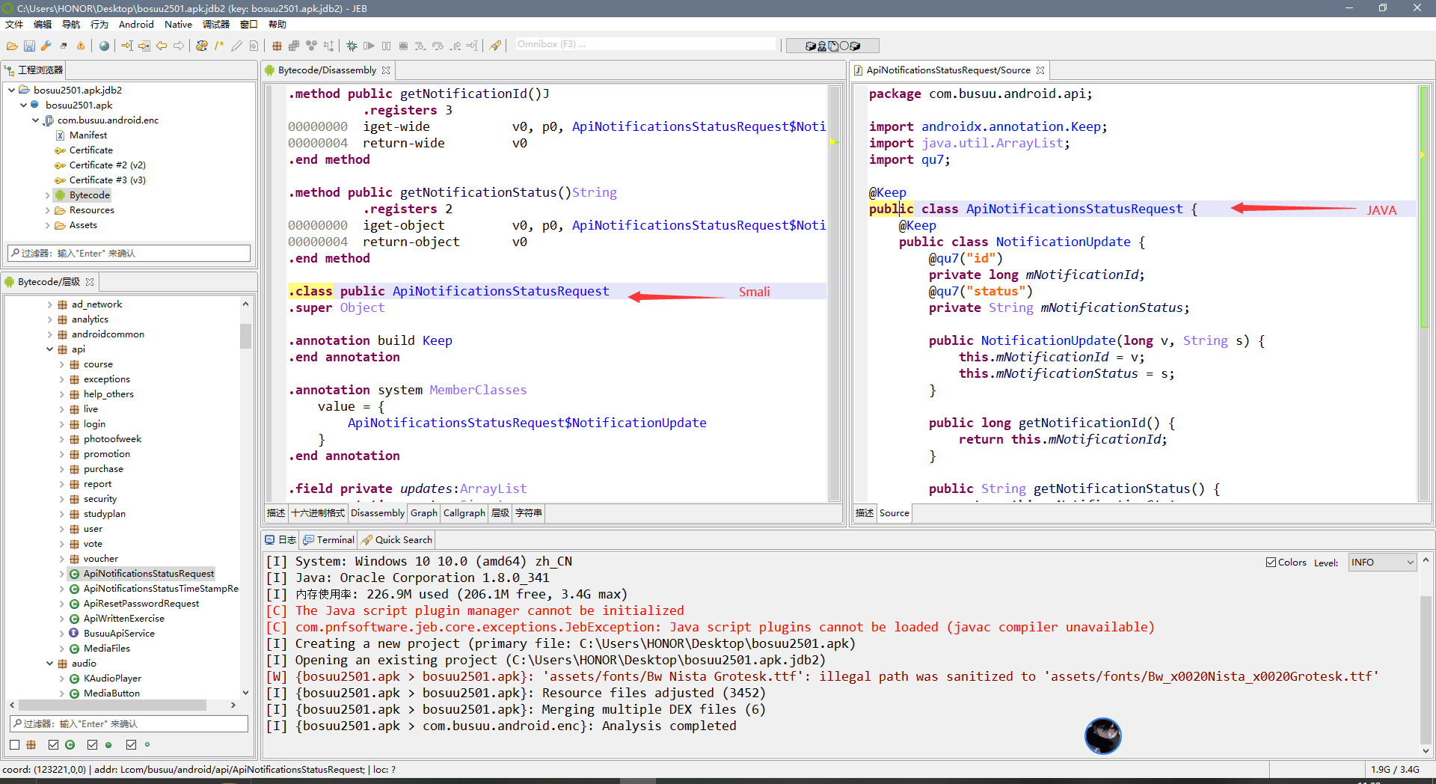Toggle the filled green dot filter checkbox
Viewport: 1436px width, 784px height.
pos(92,745)
